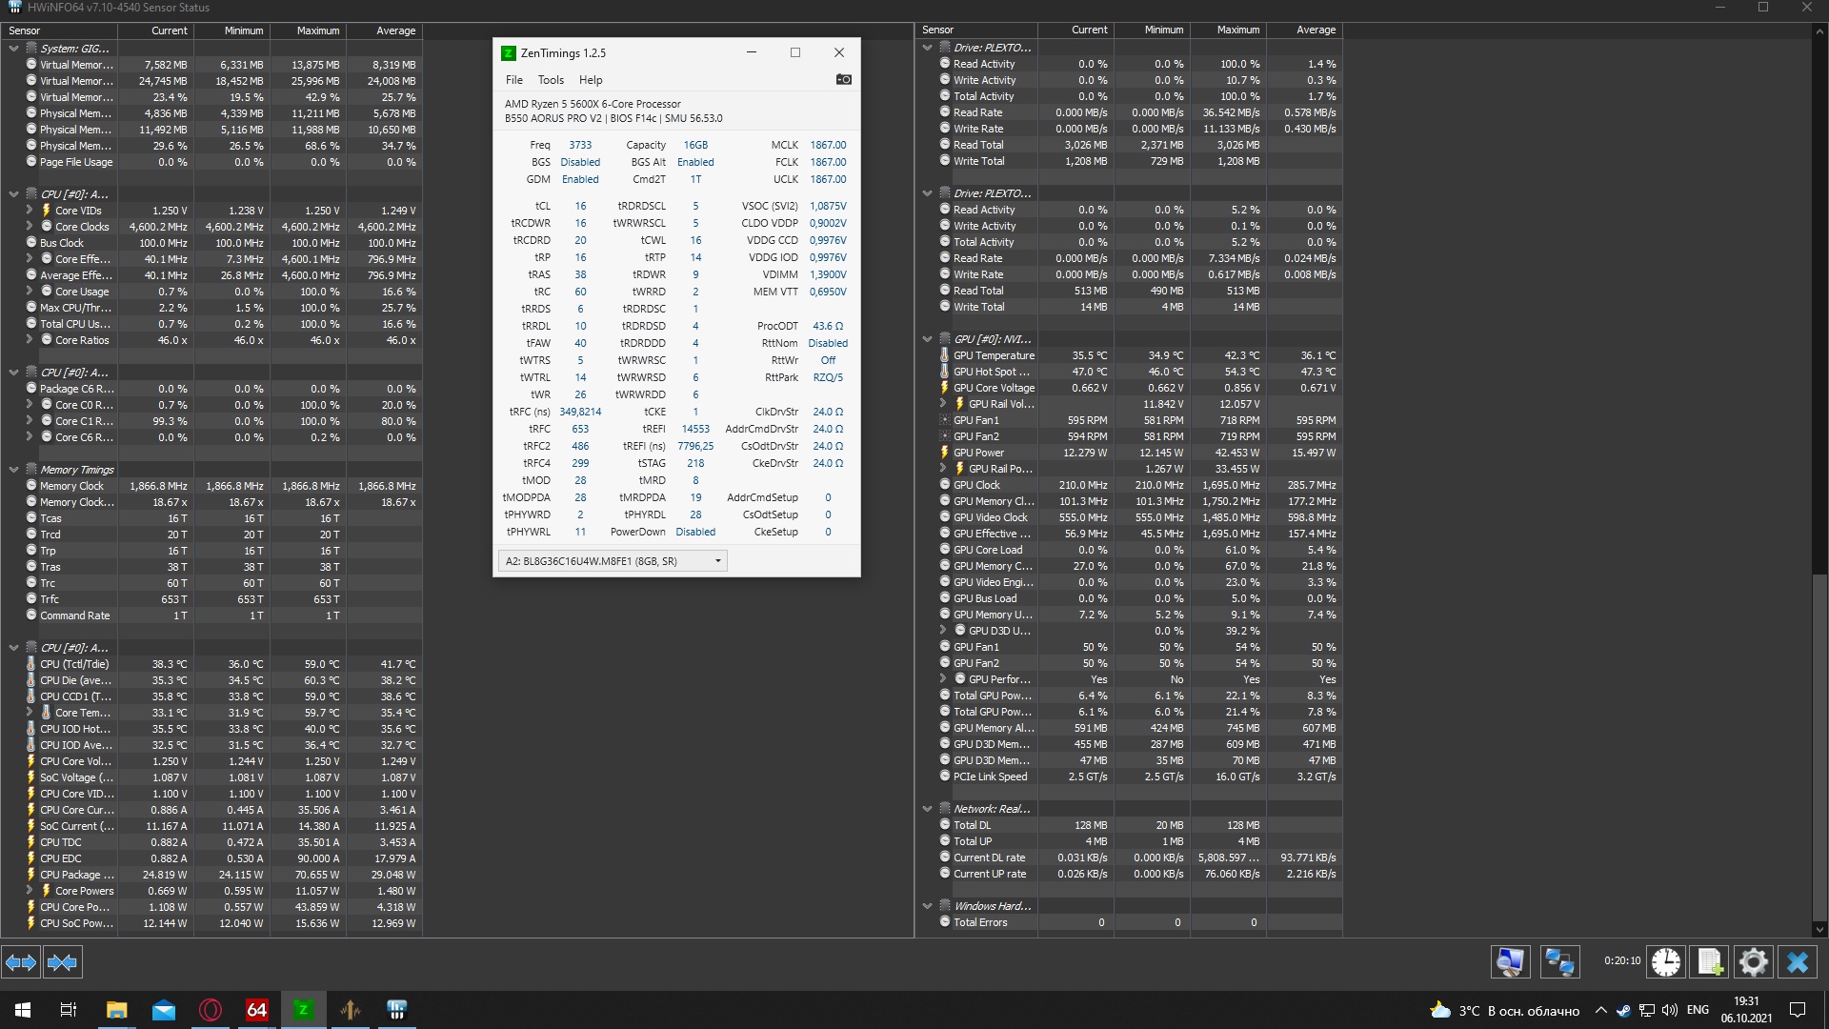Open the ZenTimings File menu
This screenshot has height=1029, width=1829.
pos(513,80)
